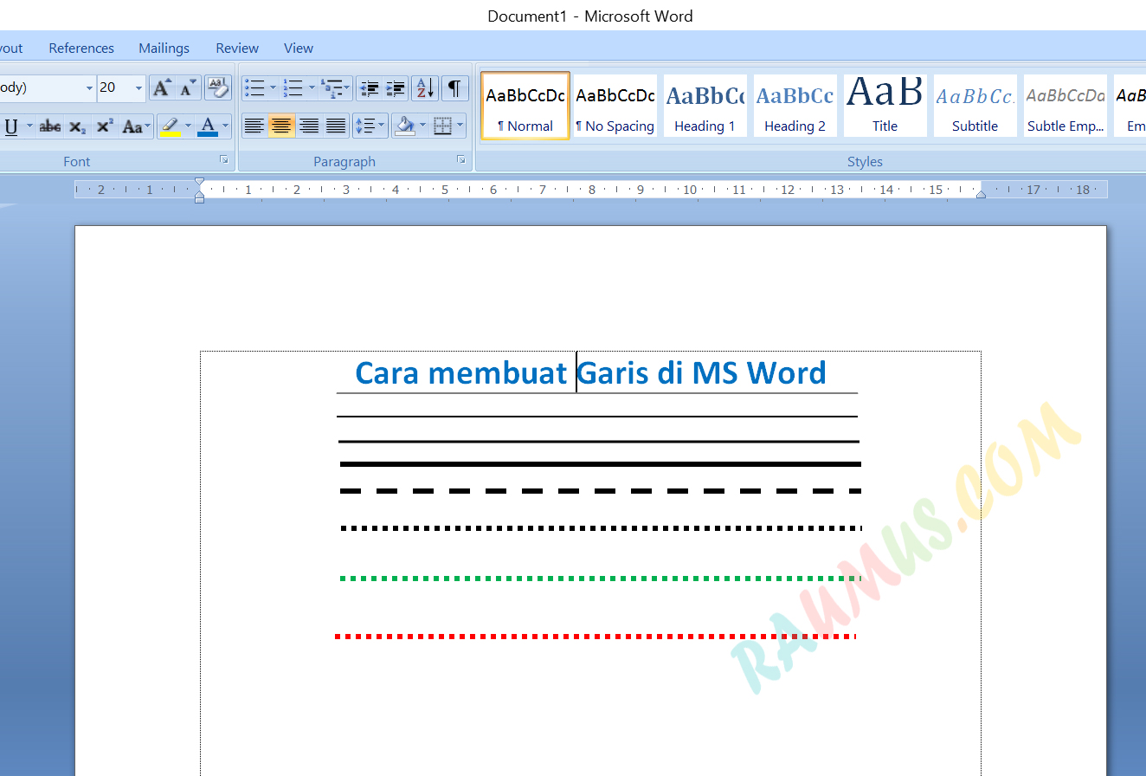This screenshot has height=776, width=1146.
Task: Click the heading 'Cara membuat Garis di MS Word'
Action: click(590, 372)
